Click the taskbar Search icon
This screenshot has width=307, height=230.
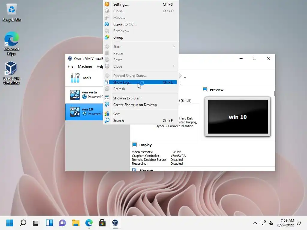(23, 223)
